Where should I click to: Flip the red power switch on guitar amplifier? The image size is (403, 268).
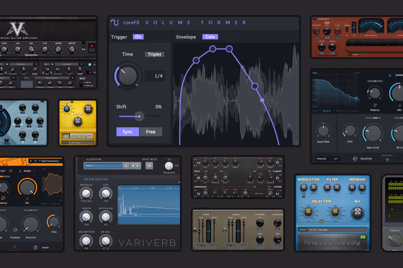[x=92, y=48]
